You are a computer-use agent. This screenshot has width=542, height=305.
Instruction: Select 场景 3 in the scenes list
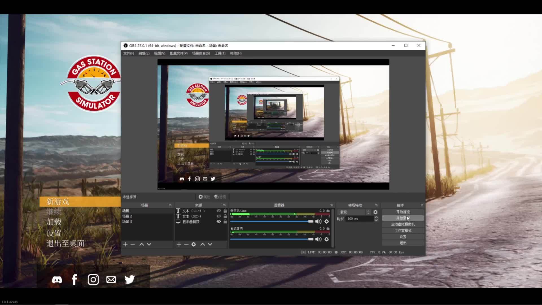tap(147, 222)
